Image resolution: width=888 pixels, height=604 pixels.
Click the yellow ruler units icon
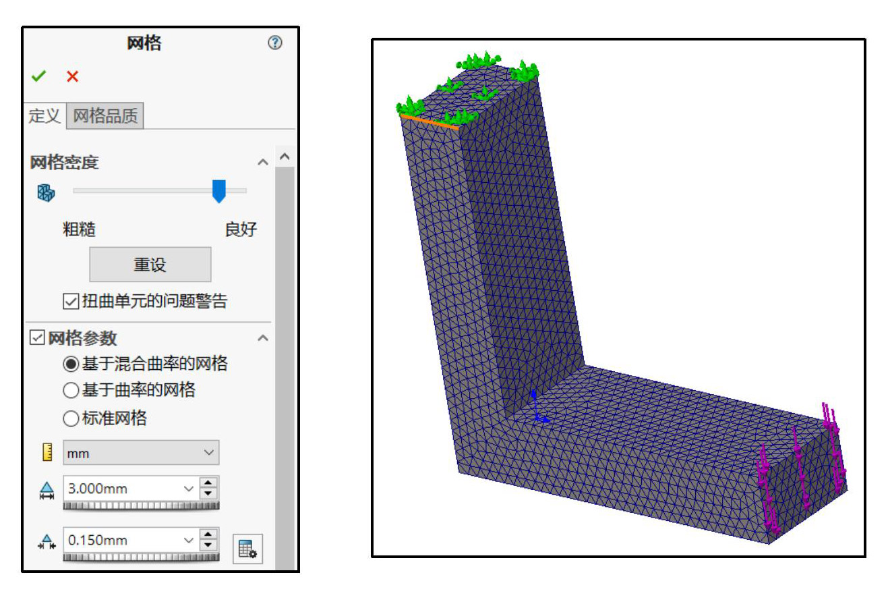point(47,453)
